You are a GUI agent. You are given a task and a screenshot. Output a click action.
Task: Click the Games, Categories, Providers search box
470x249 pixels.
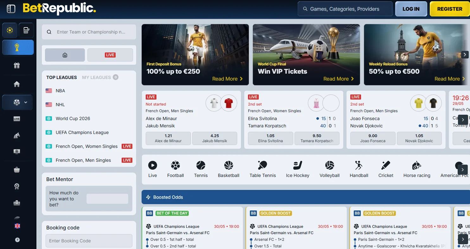345,9
